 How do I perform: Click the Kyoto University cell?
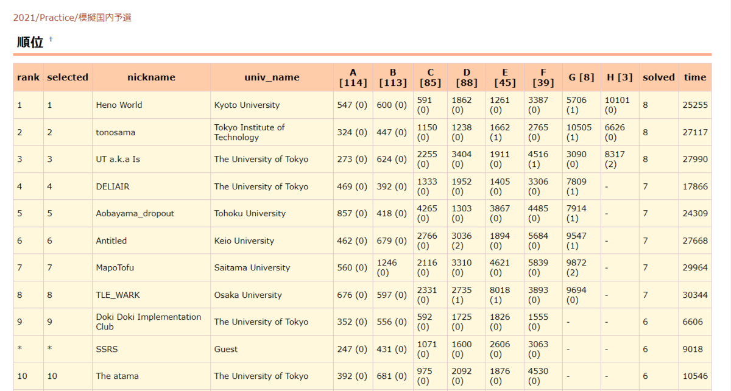tap(272, 105)
